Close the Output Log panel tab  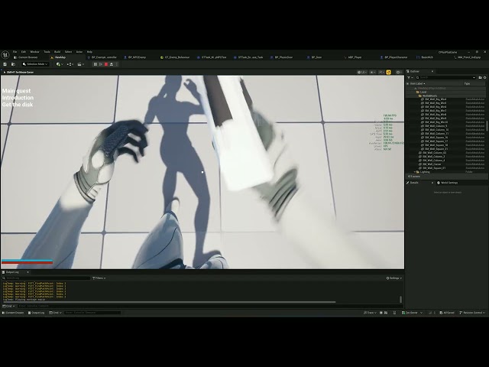click(x=28, y=272)
